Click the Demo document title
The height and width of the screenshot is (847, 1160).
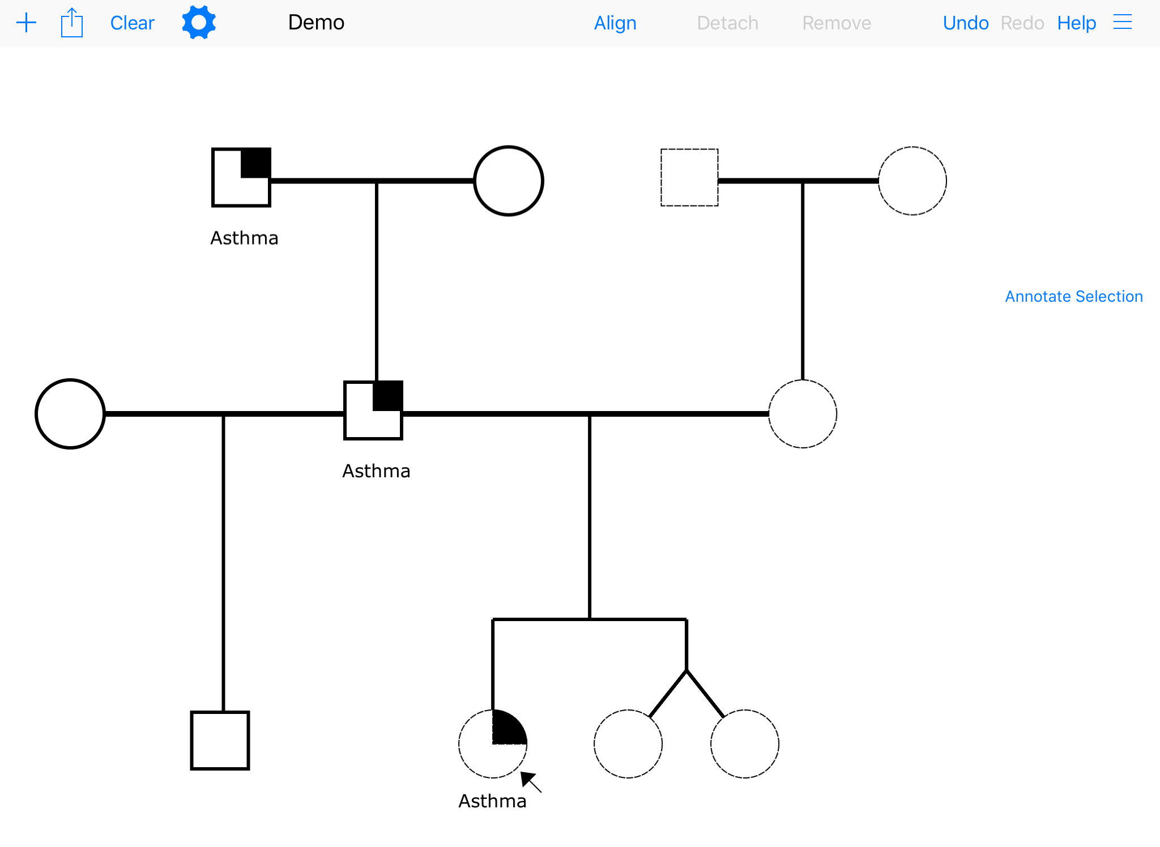[316, 23]
